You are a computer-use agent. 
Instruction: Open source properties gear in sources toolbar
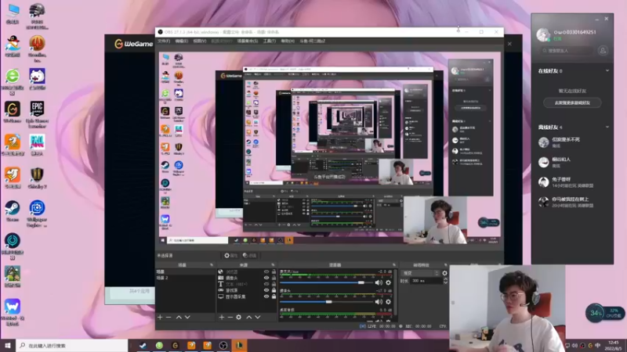pos(239,318)
